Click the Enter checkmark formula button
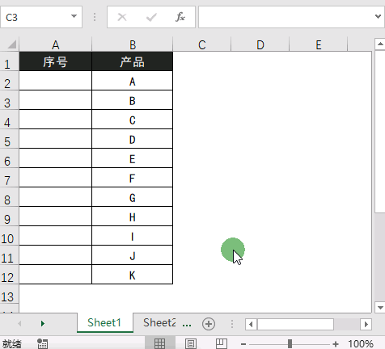 151,18
